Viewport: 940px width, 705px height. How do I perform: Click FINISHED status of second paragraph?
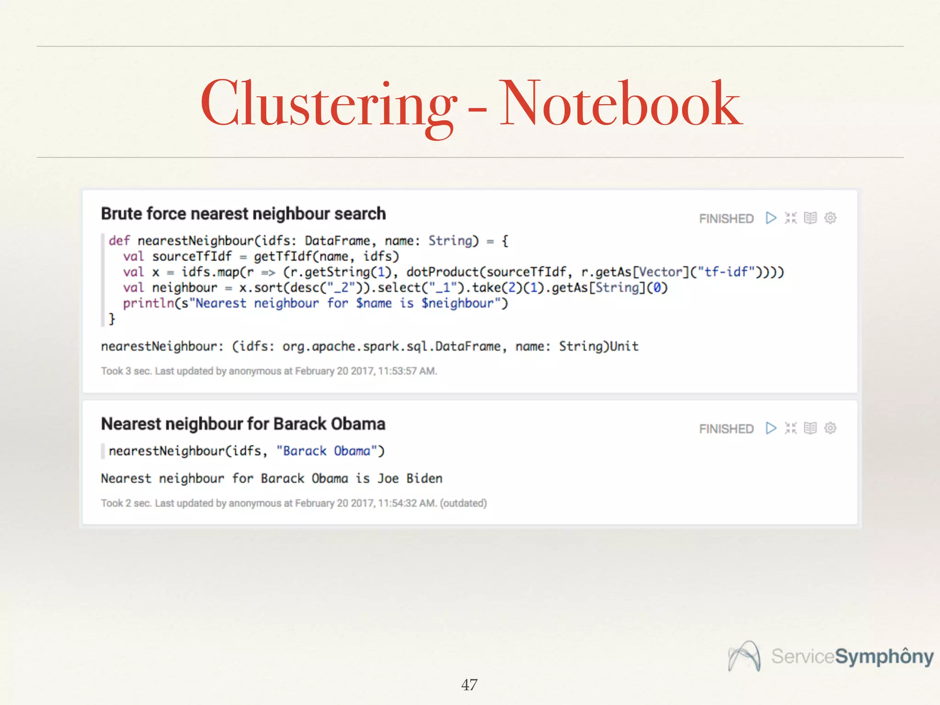726,429
